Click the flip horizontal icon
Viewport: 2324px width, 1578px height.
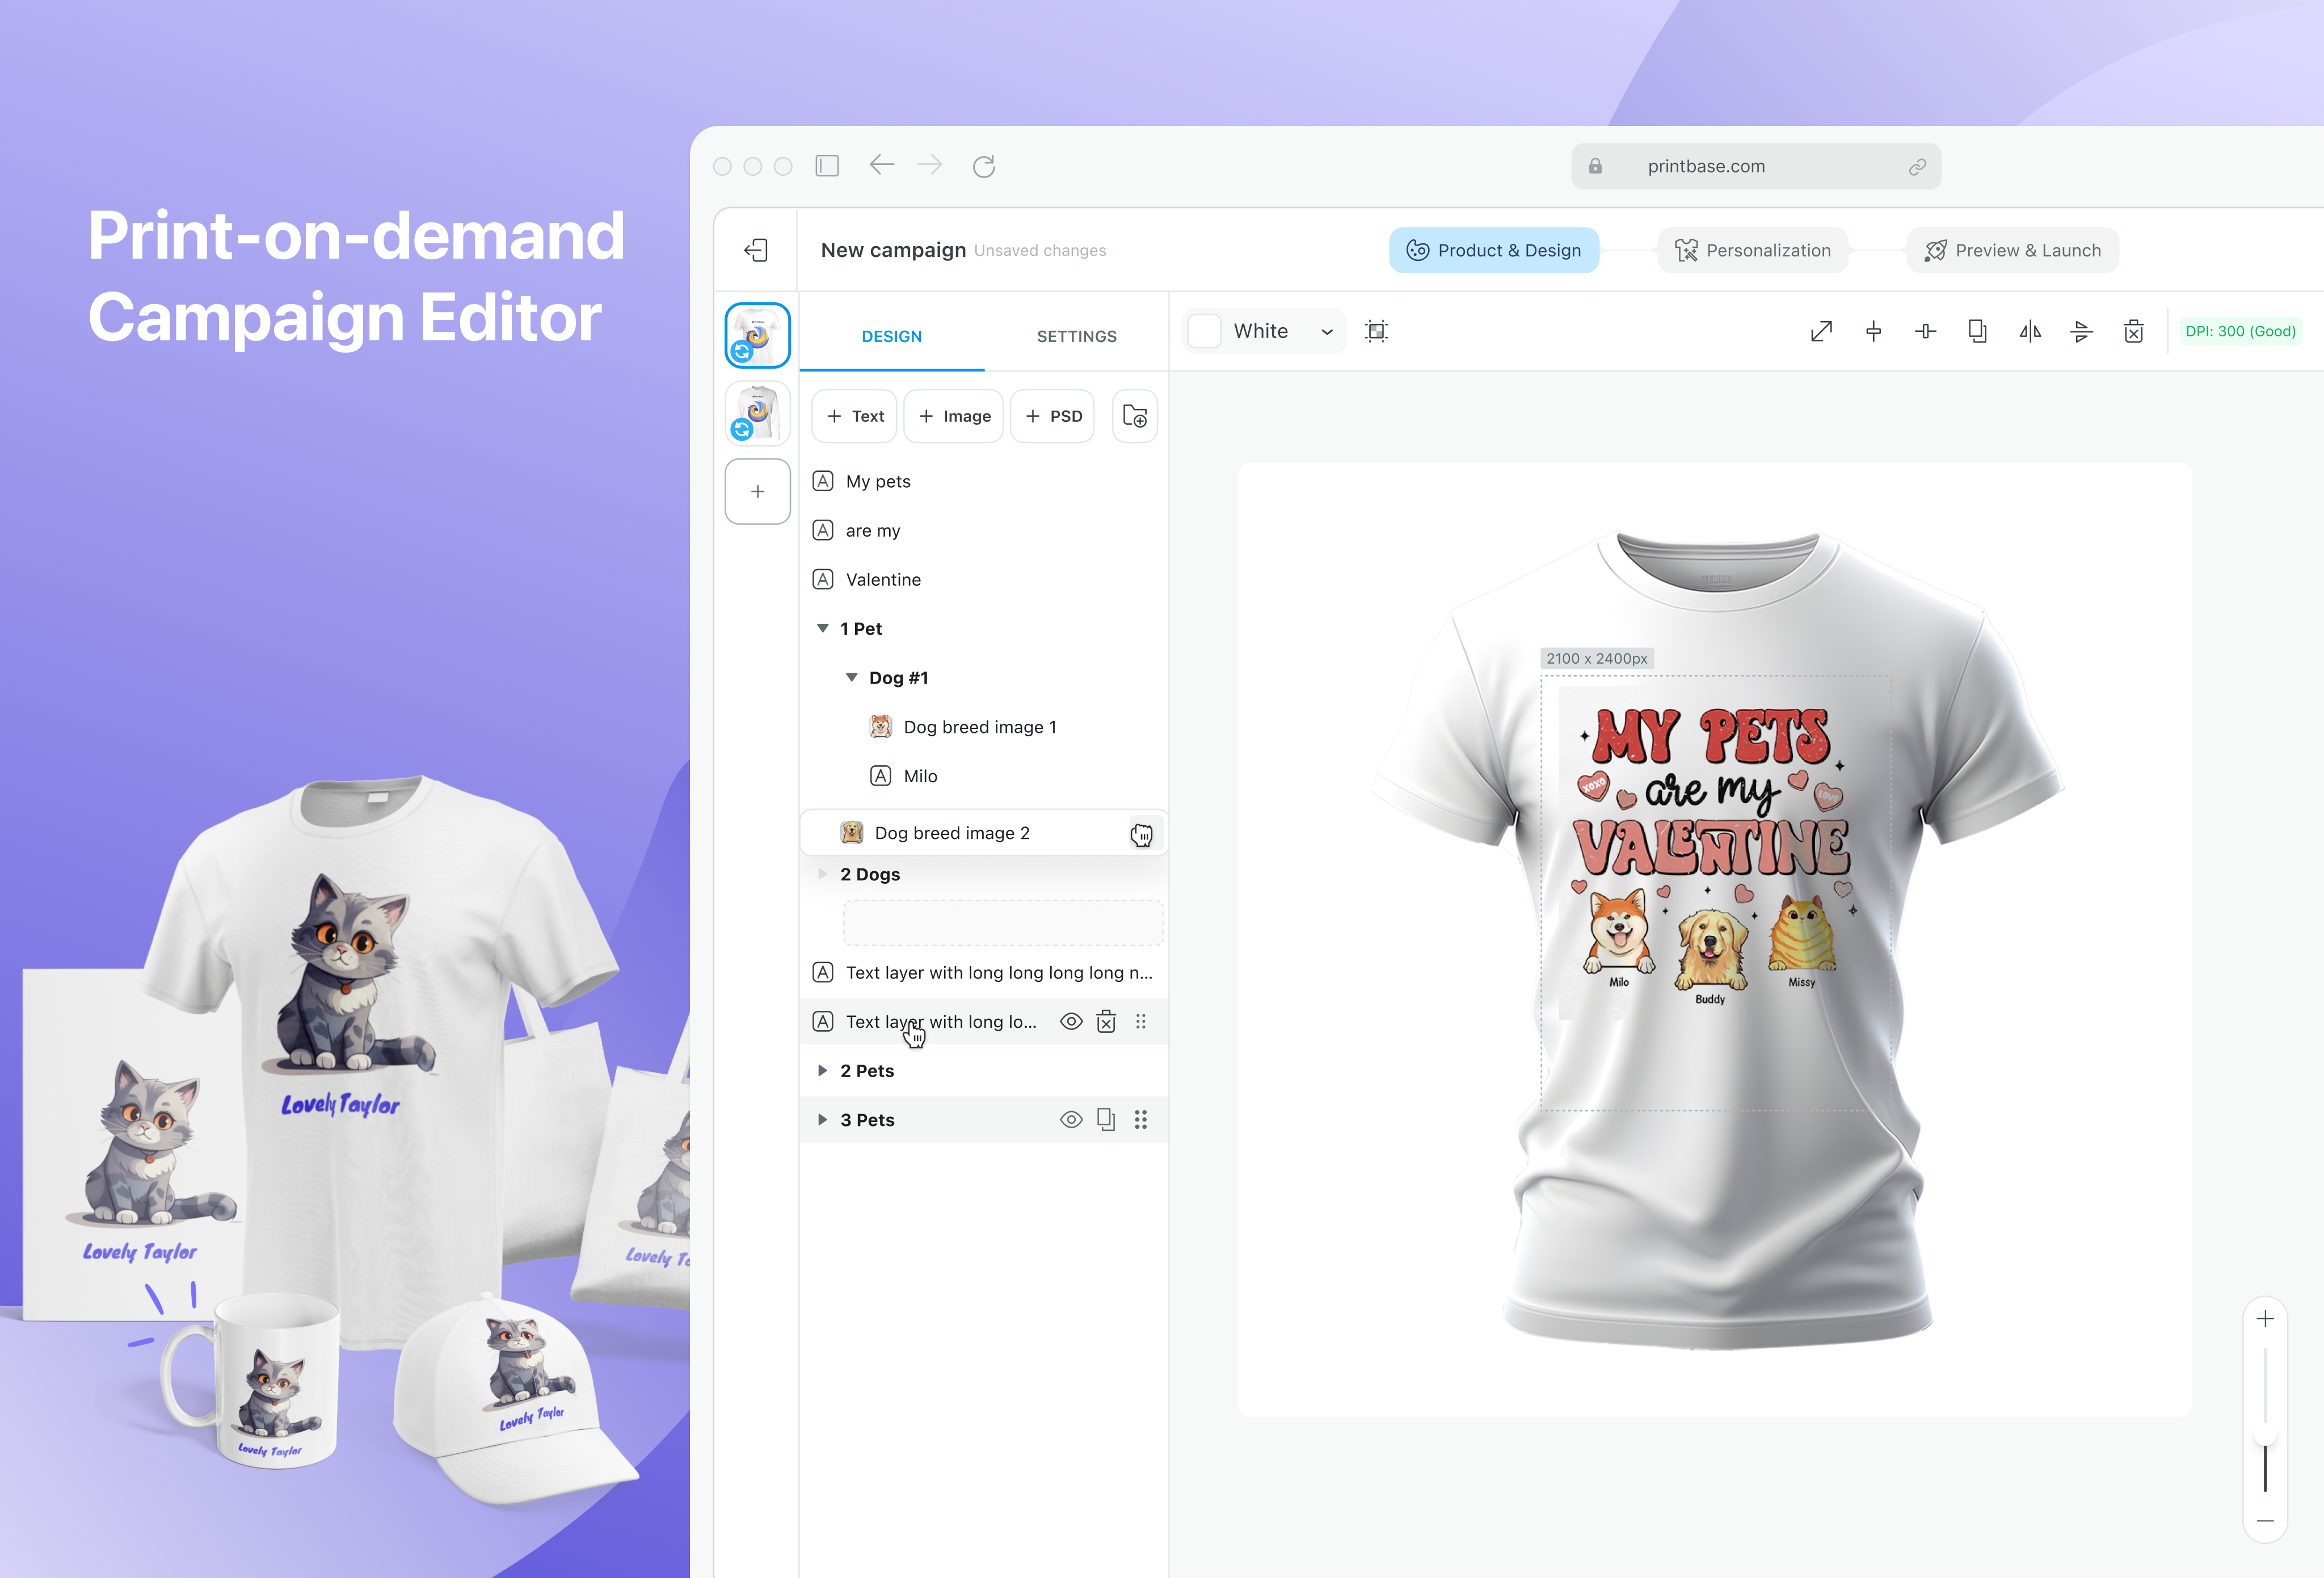tap(2030, 331)
